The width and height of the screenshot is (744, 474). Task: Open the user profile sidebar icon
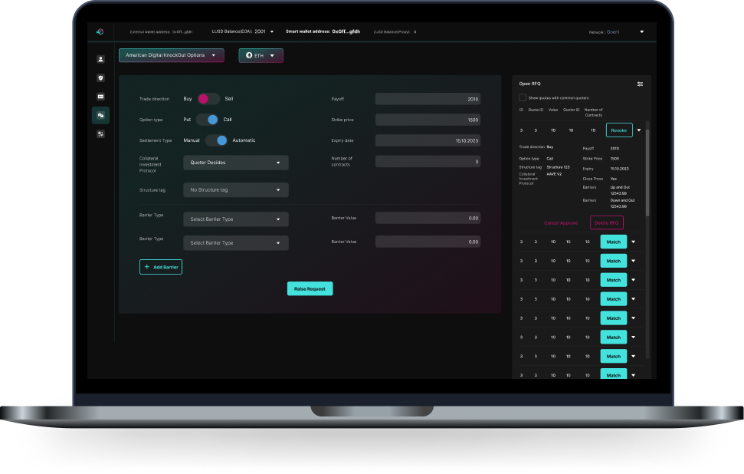coord(100,58)
